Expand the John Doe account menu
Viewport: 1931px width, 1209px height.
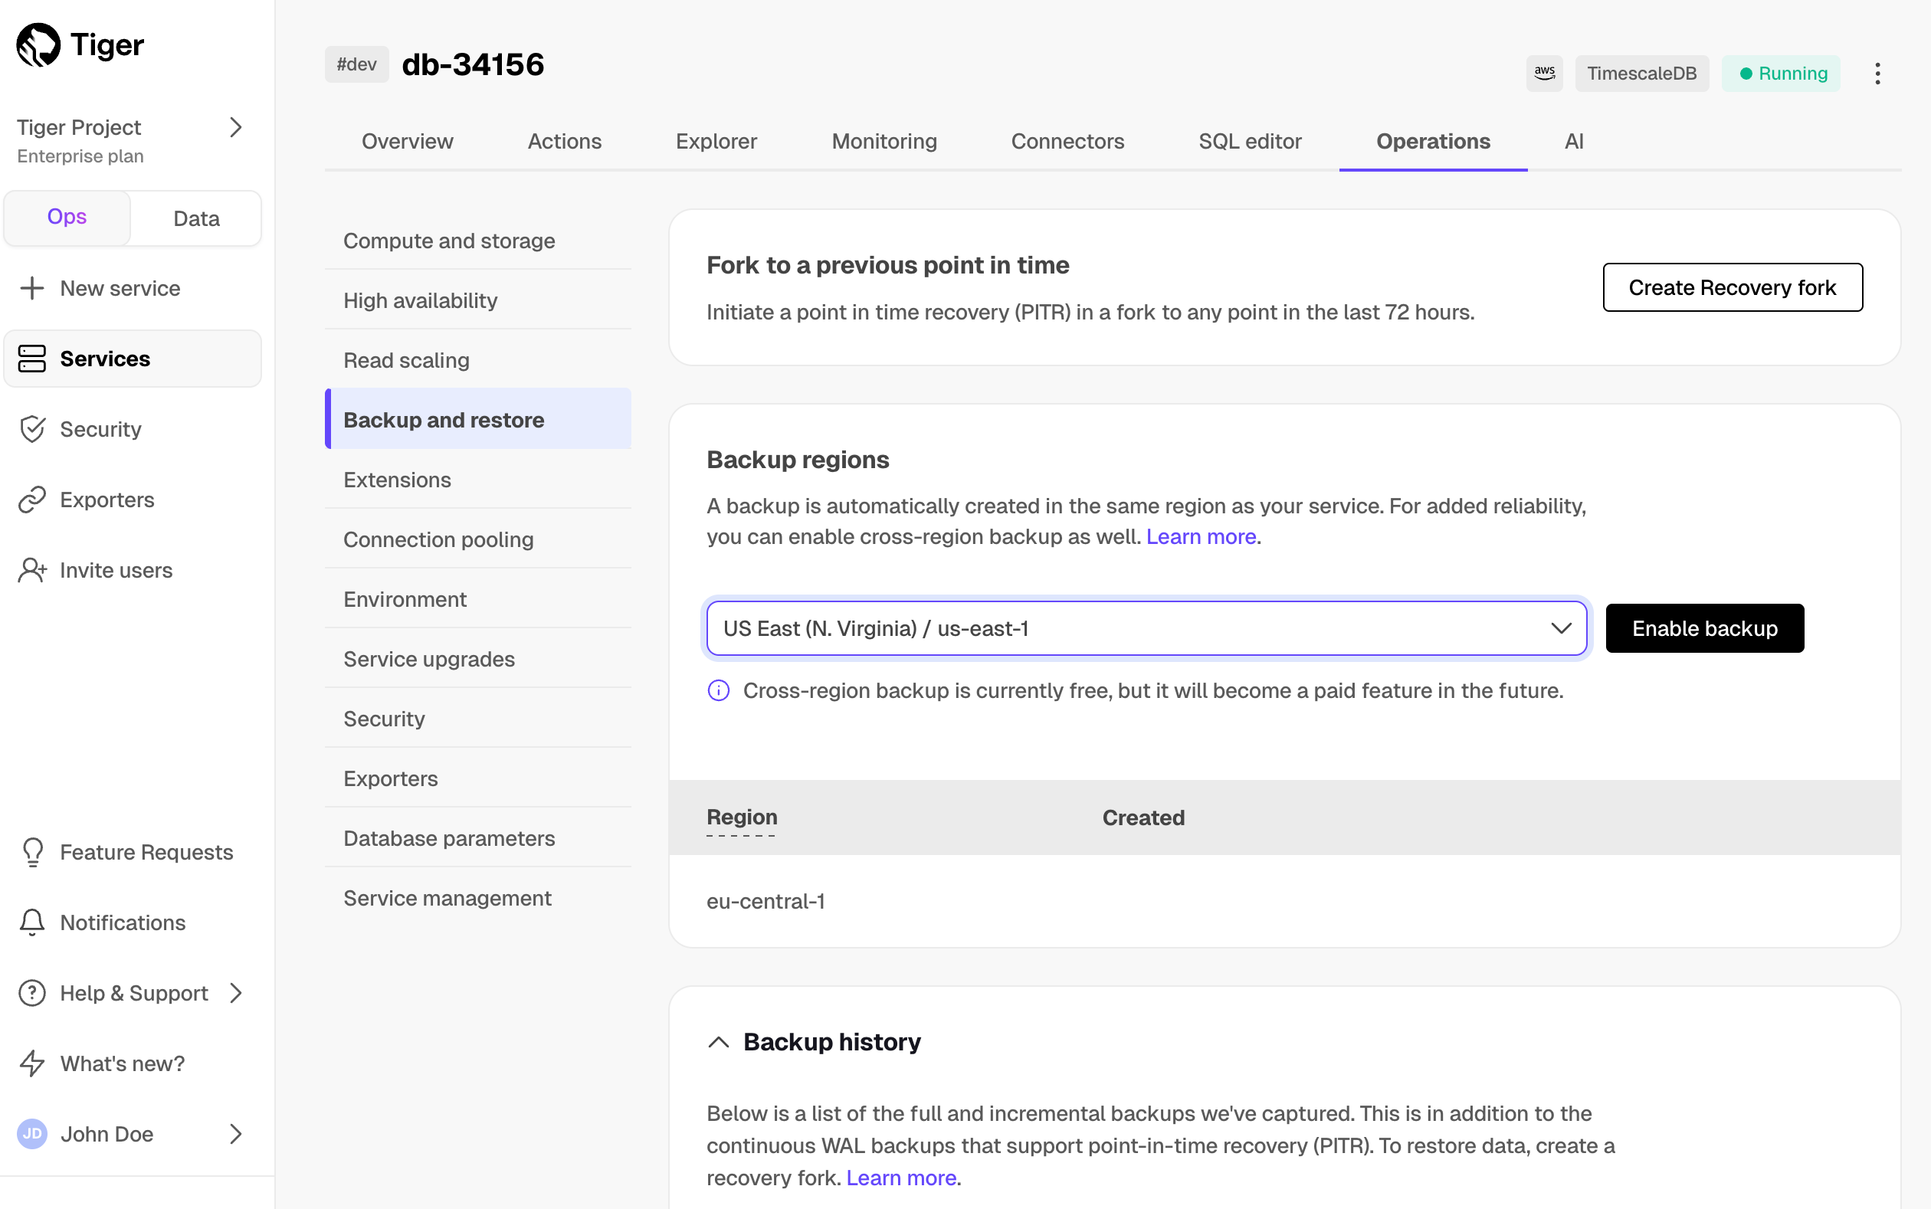pyautogui.click(x=235, y=1134)
